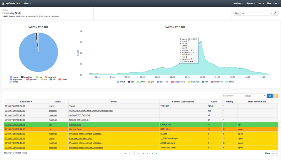
Task: Focus the Search term input field
Action: (x=233, y=96)
